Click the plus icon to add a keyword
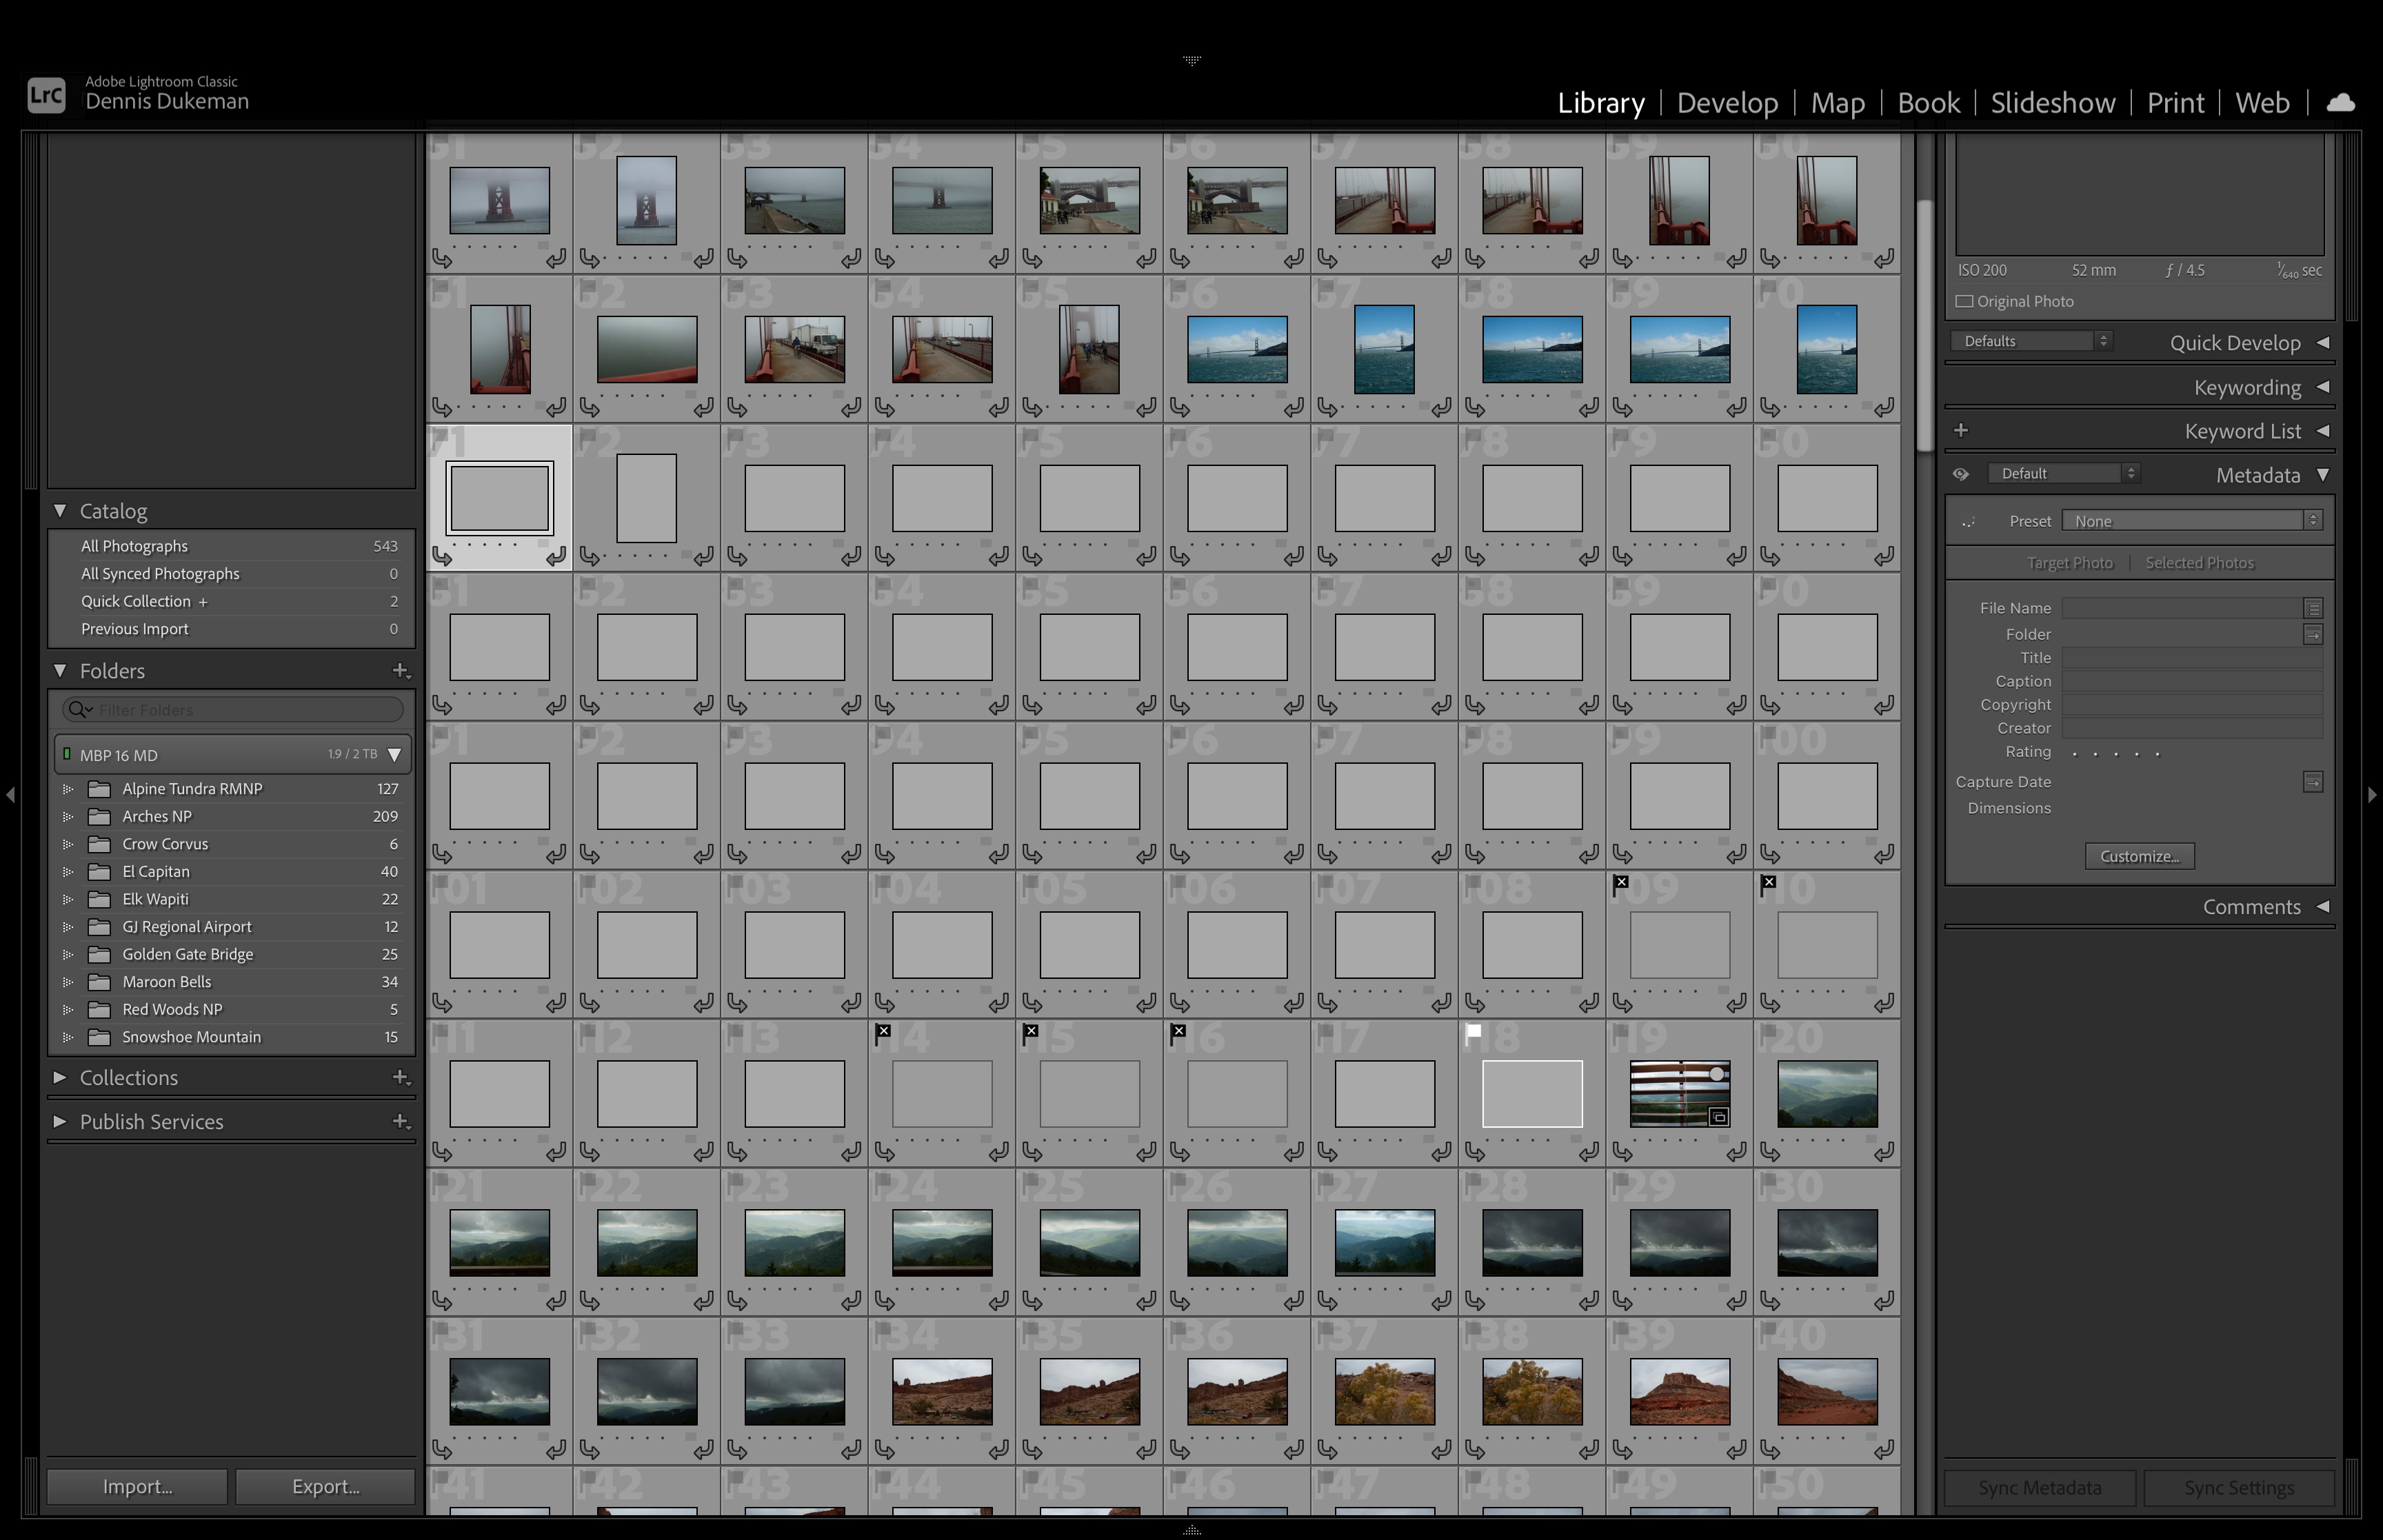 click(x=1961, y=430)
